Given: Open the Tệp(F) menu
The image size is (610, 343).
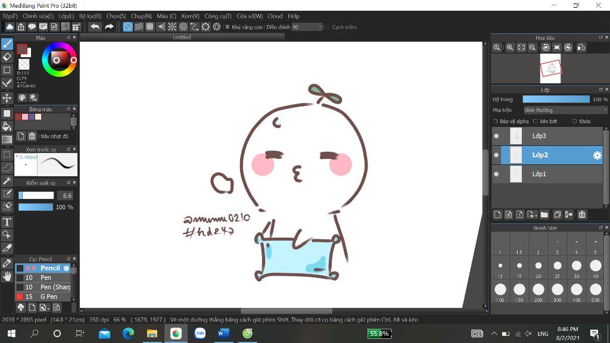Looking at the screenshot, I should click(10, 16).
